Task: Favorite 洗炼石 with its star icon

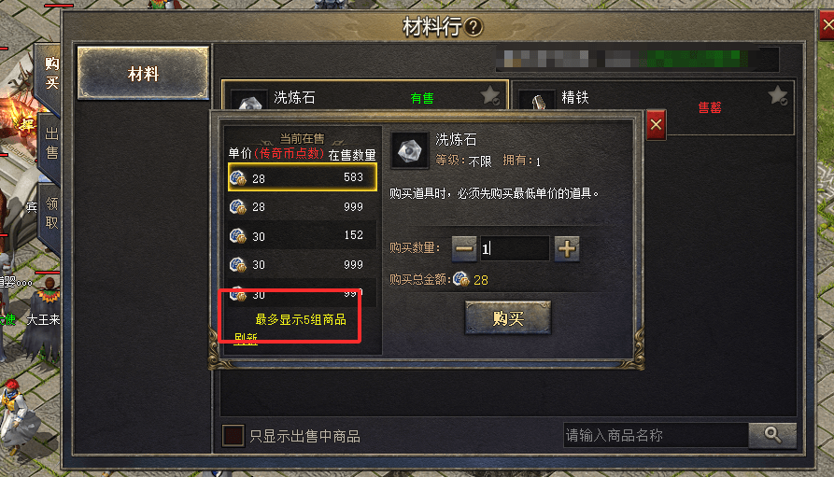Action: pyautogui.click(x=490, y=96)
